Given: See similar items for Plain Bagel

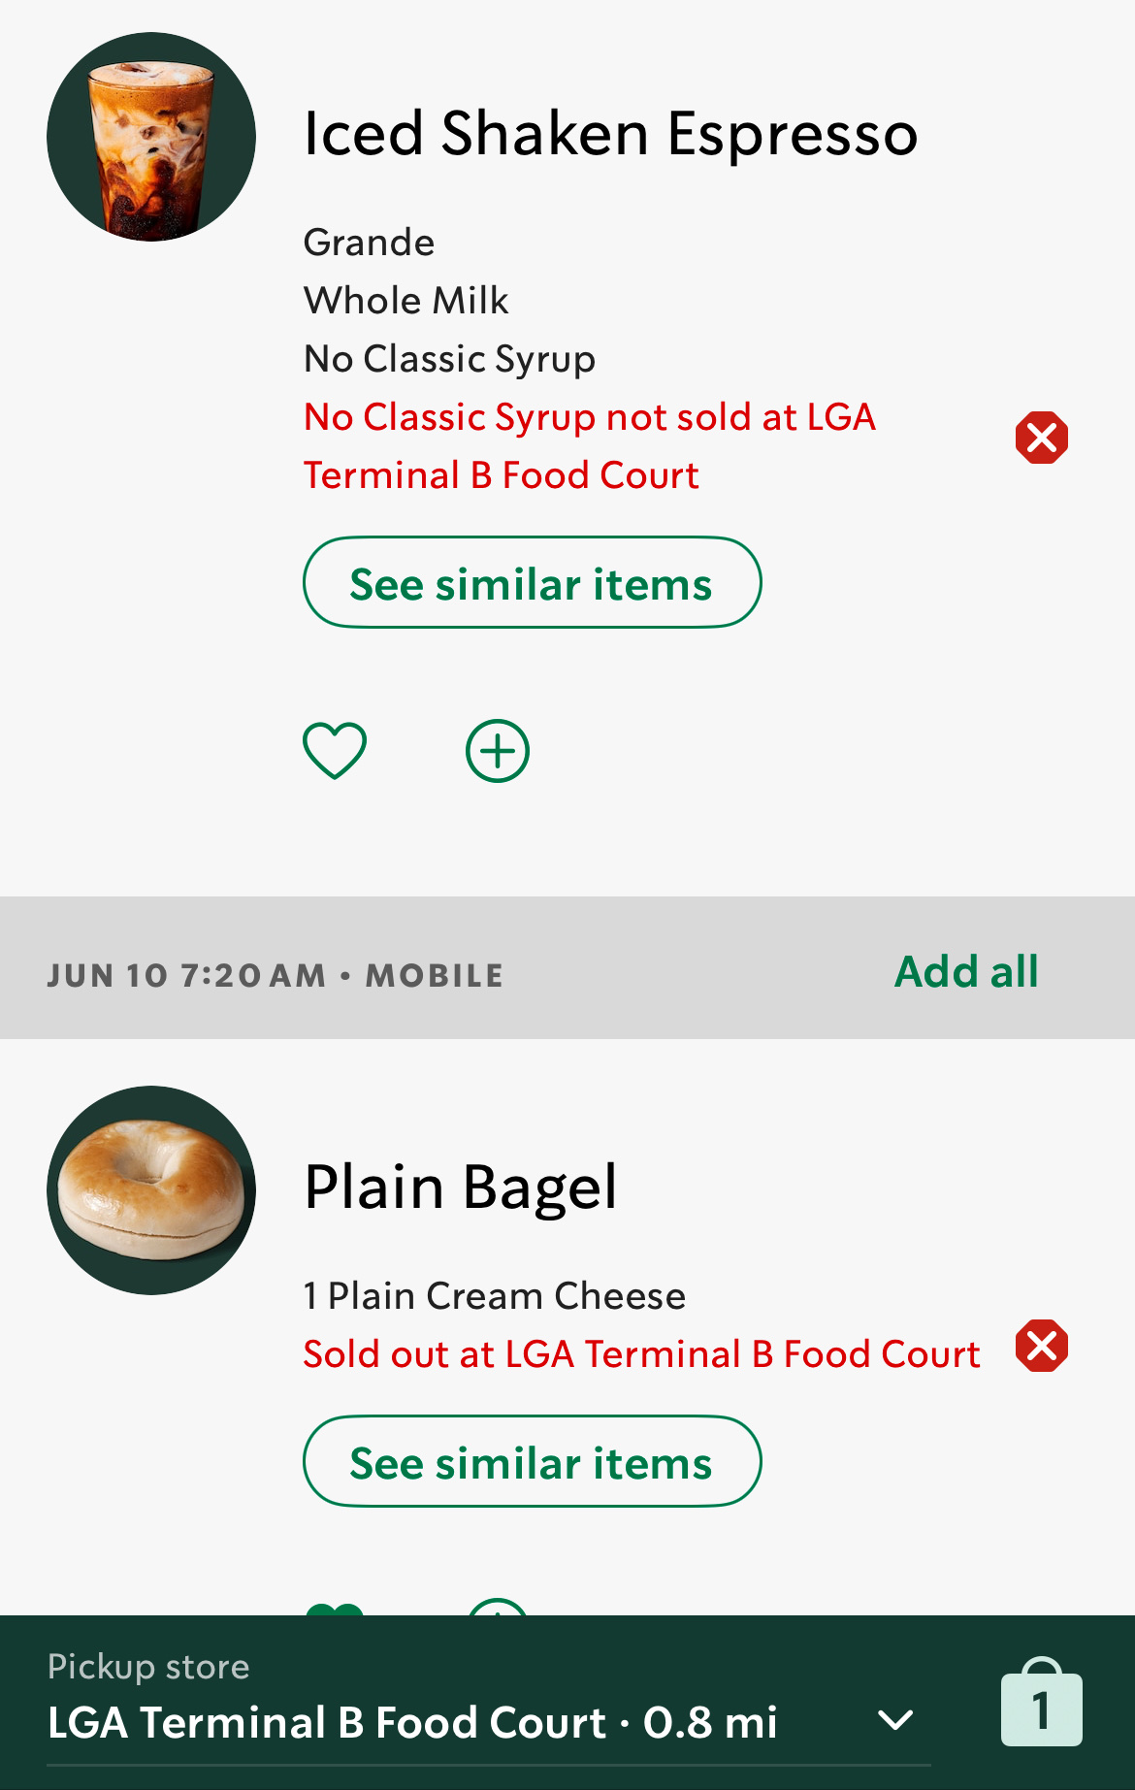Looking at the screenshot, I should pos(532,1462).
